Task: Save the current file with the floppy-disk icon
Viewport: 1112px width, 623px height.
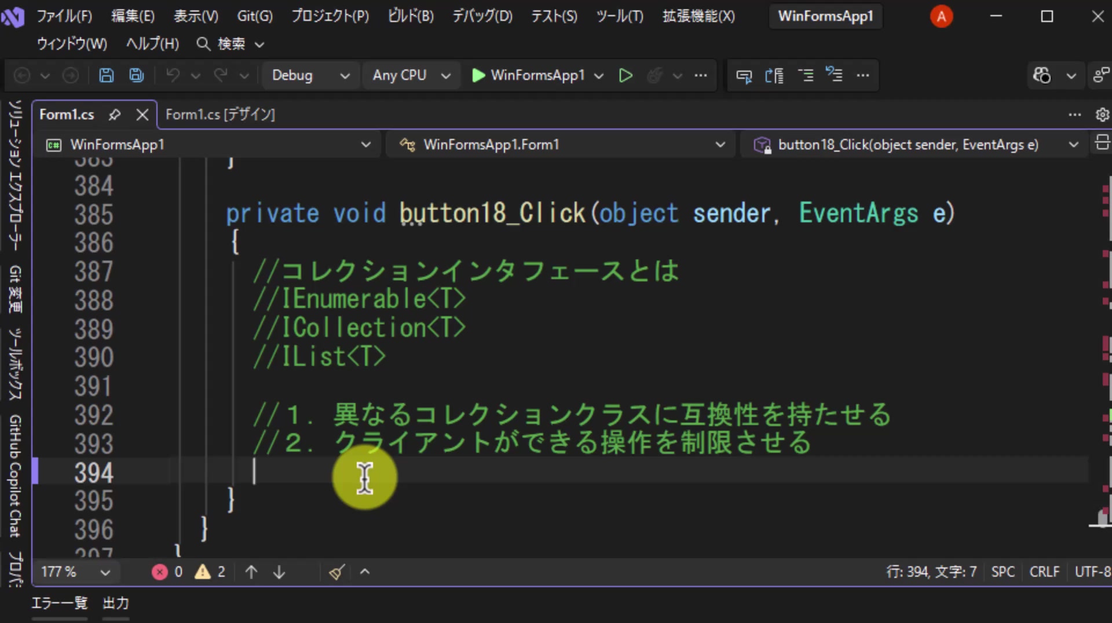Action: click(106, 75)
